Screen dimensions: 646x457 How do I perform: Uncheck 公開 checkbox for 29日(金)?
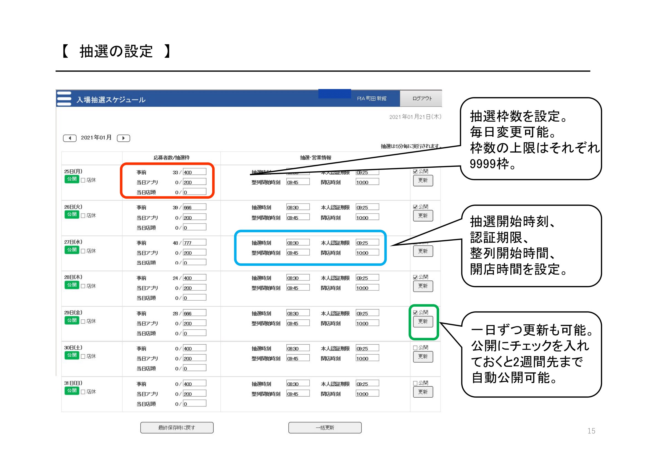pyautogui.click(x=415, y=313)
